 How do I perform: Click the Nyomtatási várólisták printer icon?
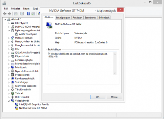point(12,71)
